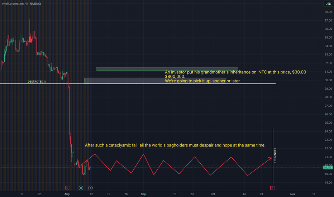The height and width of the screenshot is (197, 334).
Task: Click the Aug label on time axis
Action: pos(67,194)
